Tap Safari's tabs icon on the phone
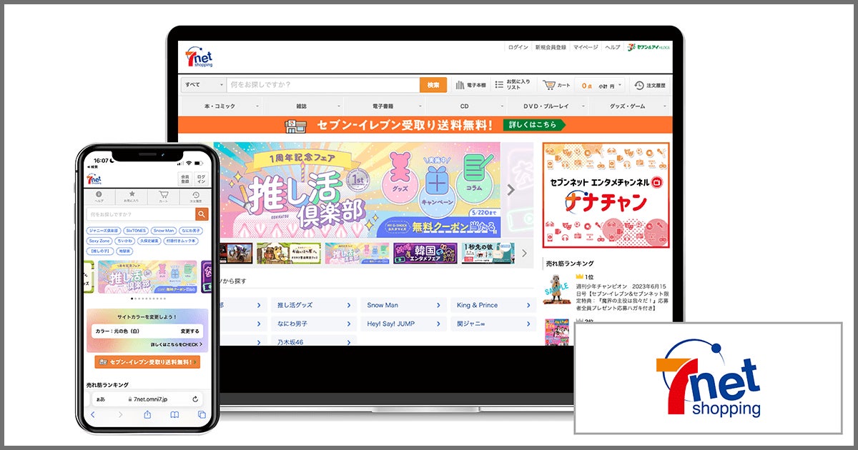The height and width of the screenshot is (450, 858). 202,414
